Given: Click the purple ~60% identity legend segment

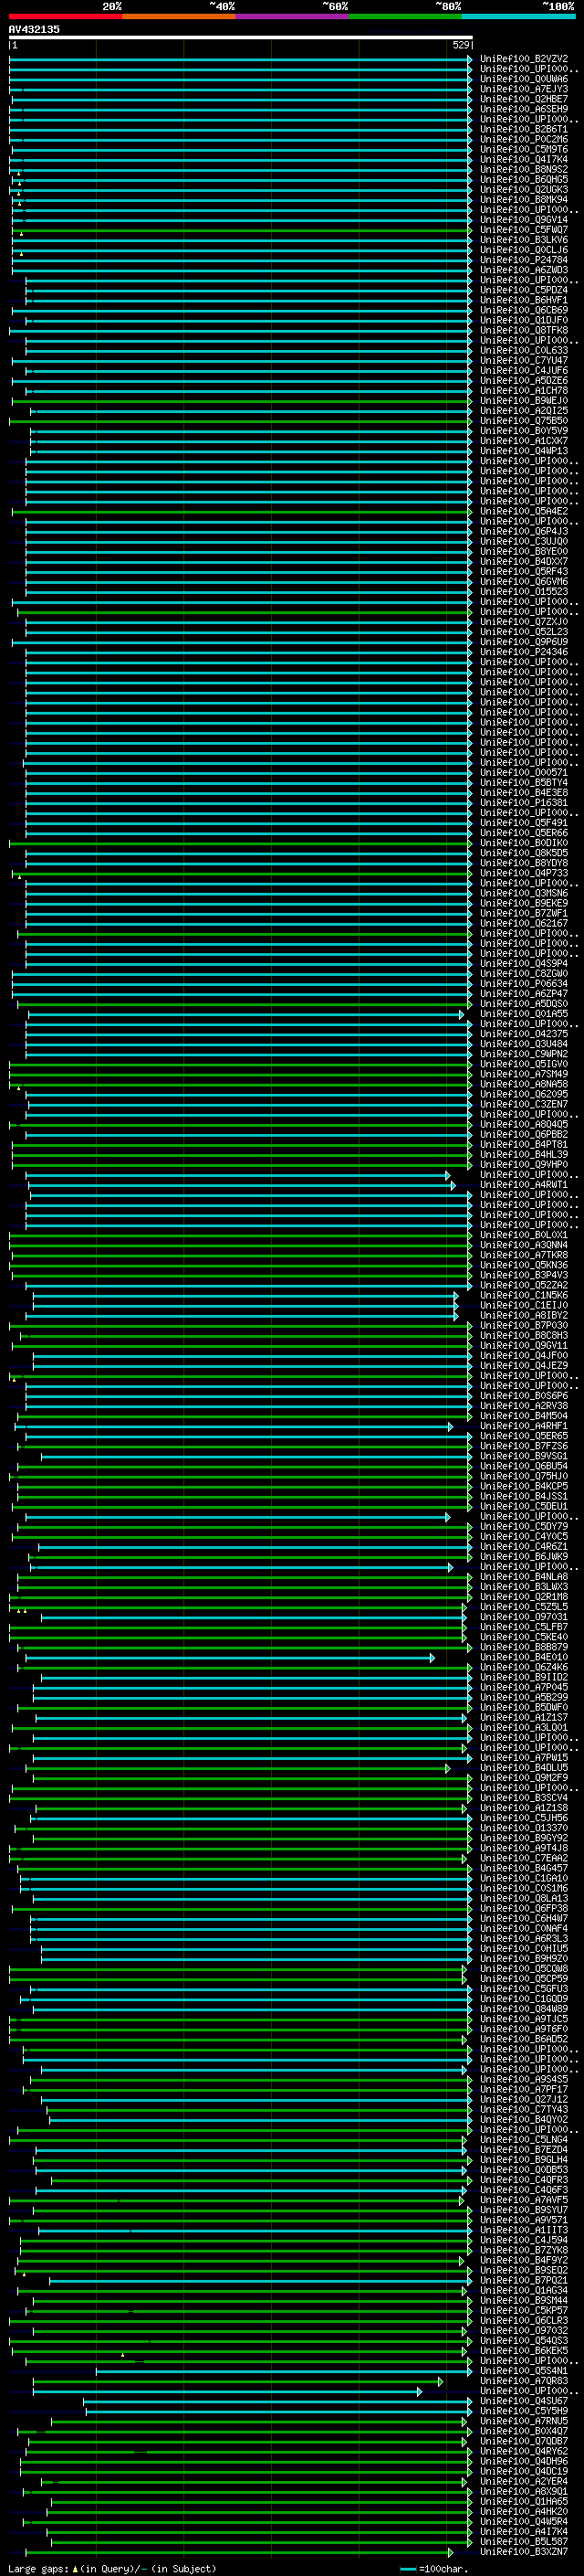Looking at the screenshot, I should click(x=293, y=16).
